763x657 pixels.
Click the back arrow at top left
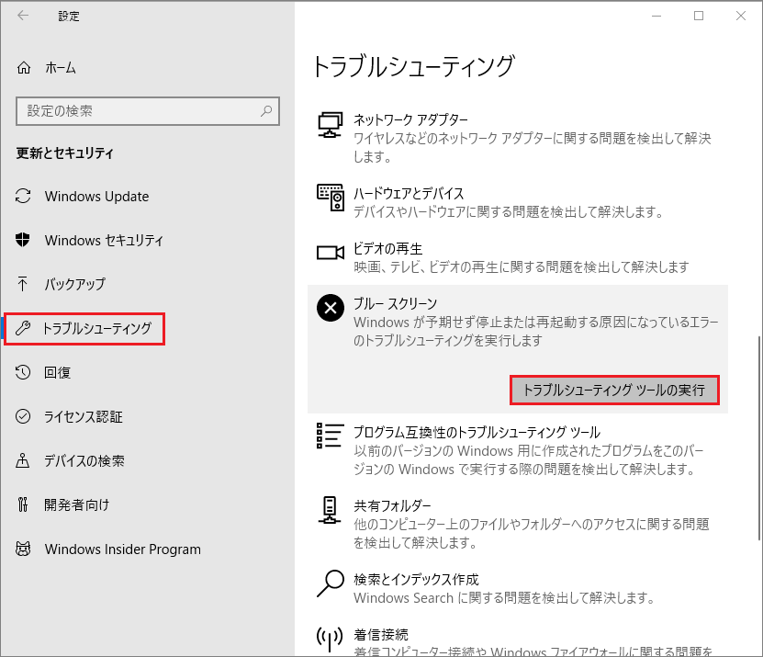[x=23, y=15]
